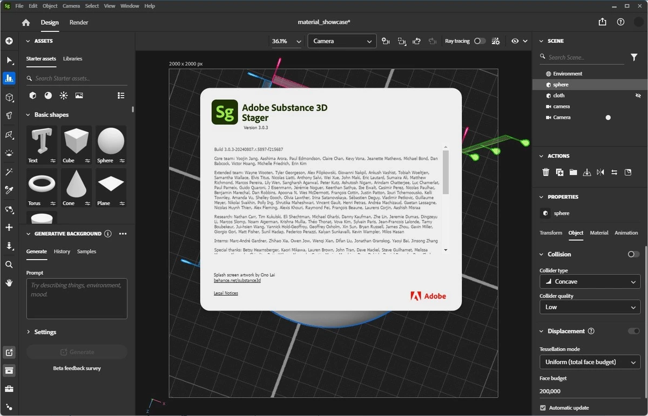Click Beta feedback survey link
The width and height of the screenshot is (648, 416).
[x=77, y=368]
